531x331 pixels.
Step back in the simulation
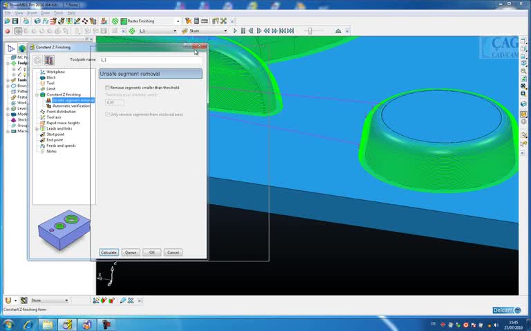pyautogui.click(x=251, y=31)
